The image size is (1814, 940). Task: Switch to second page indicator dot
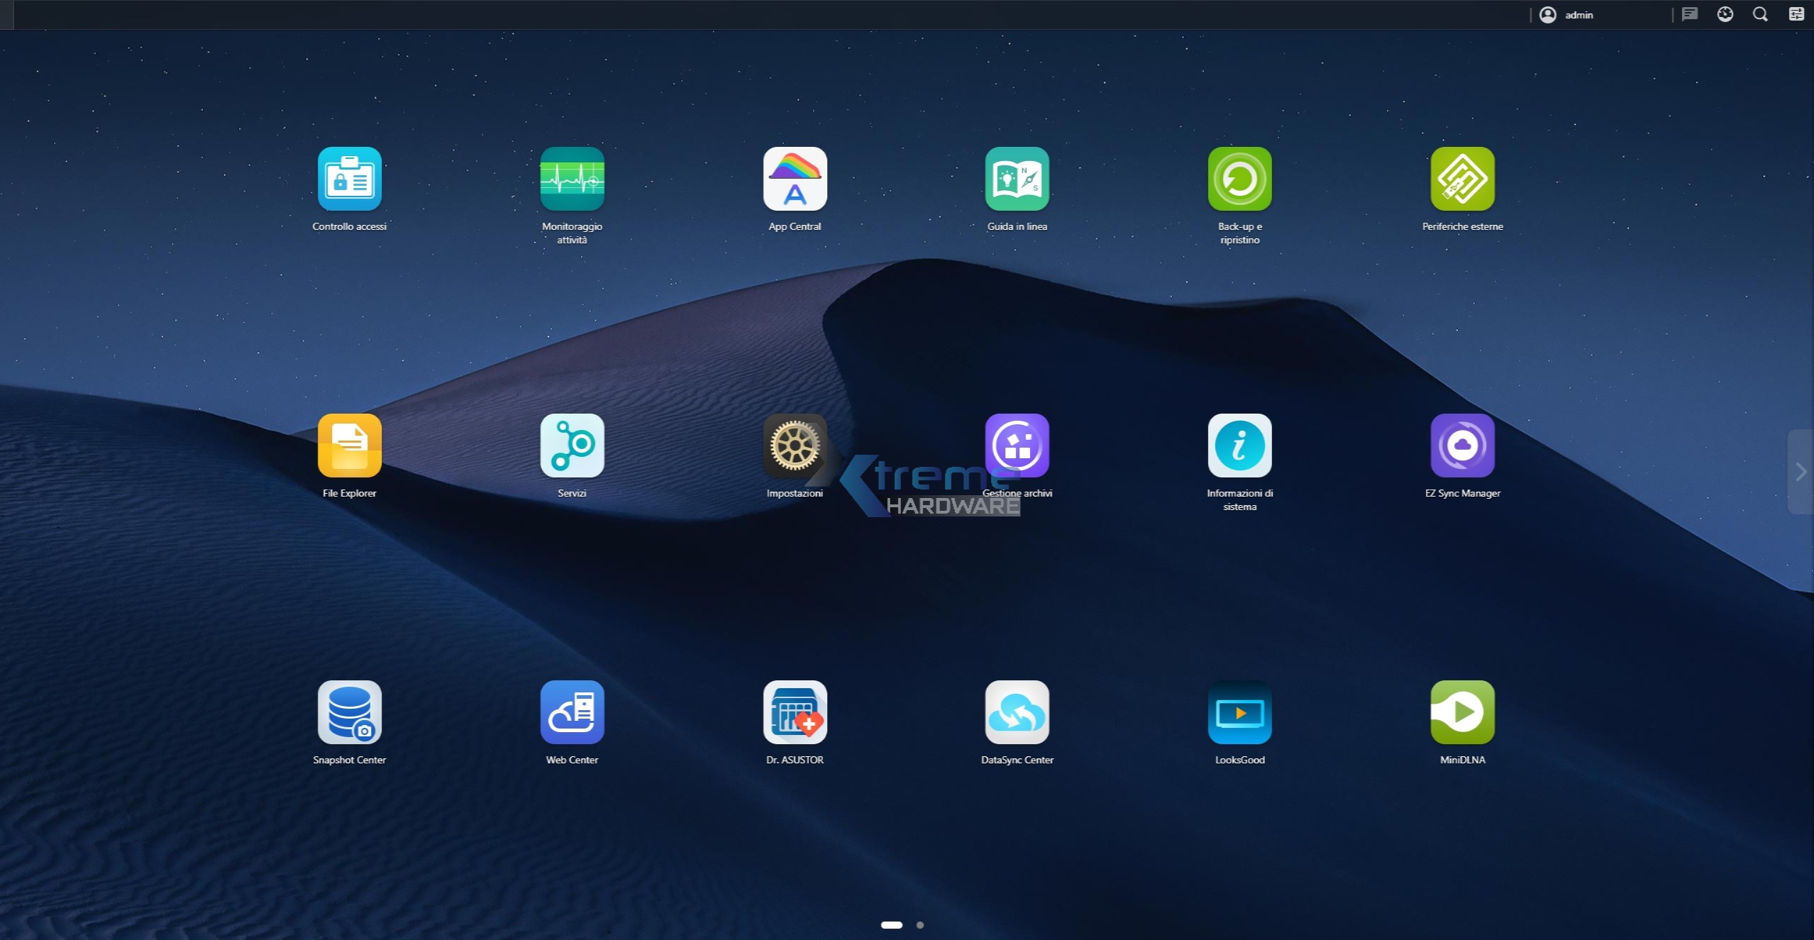coord(920,925)
